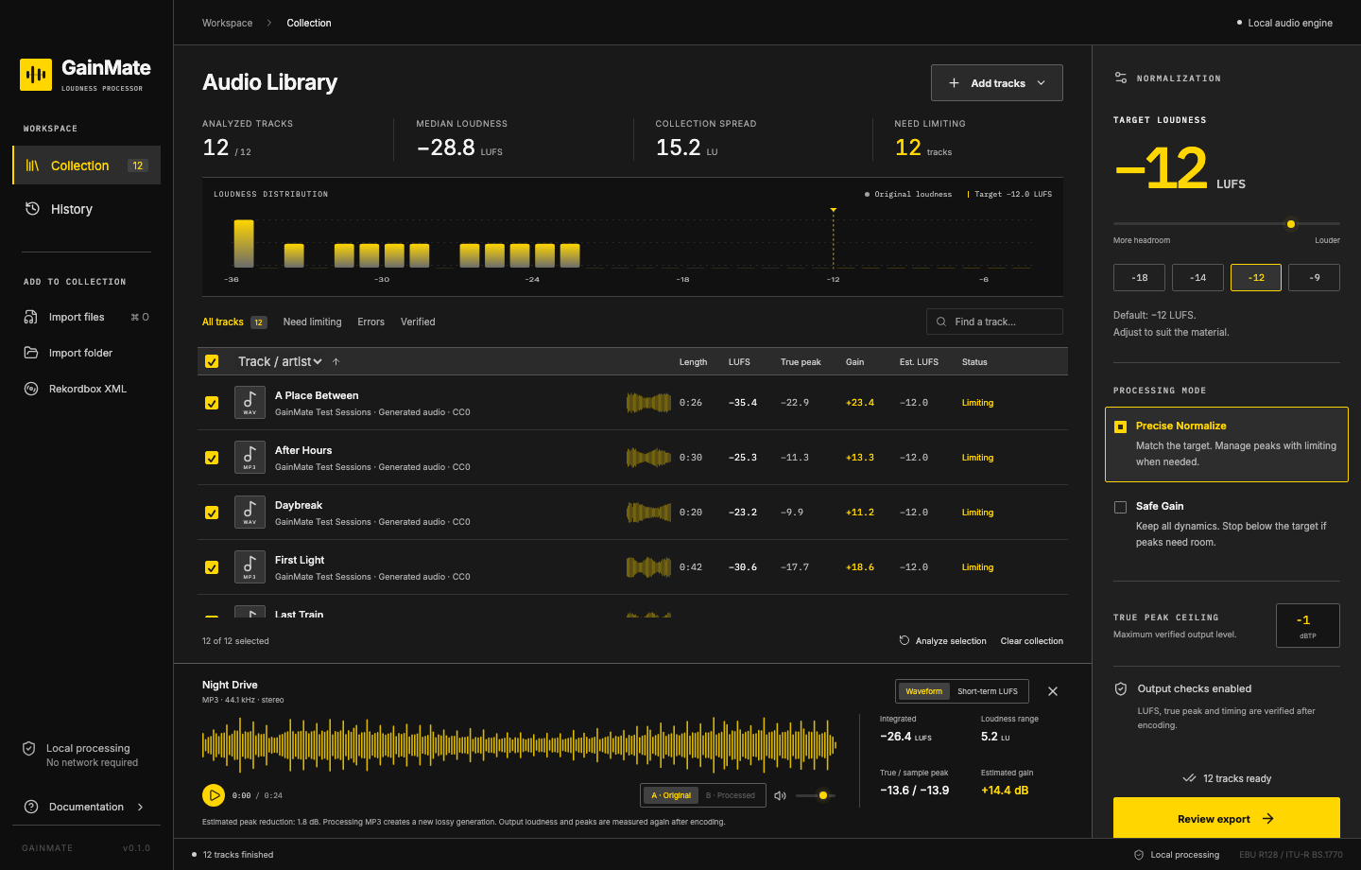This screenshot has height=870, width=1361.
Task: Uncheck the A Place Between track
Action: click(x=212, y=403)
